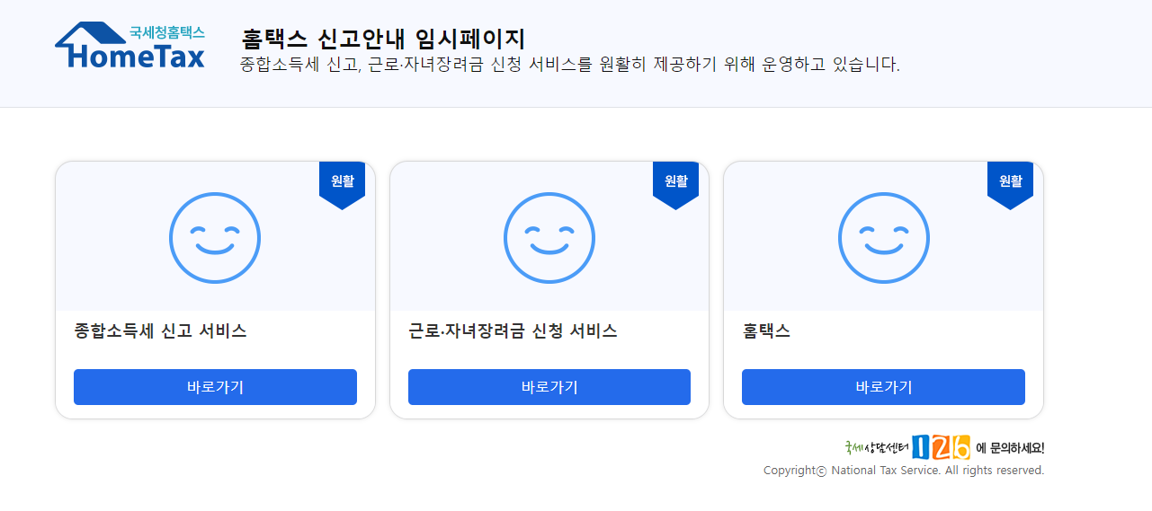Click the 에 문의하세요! text
1152x511 pixels.
coord(1010,448)
